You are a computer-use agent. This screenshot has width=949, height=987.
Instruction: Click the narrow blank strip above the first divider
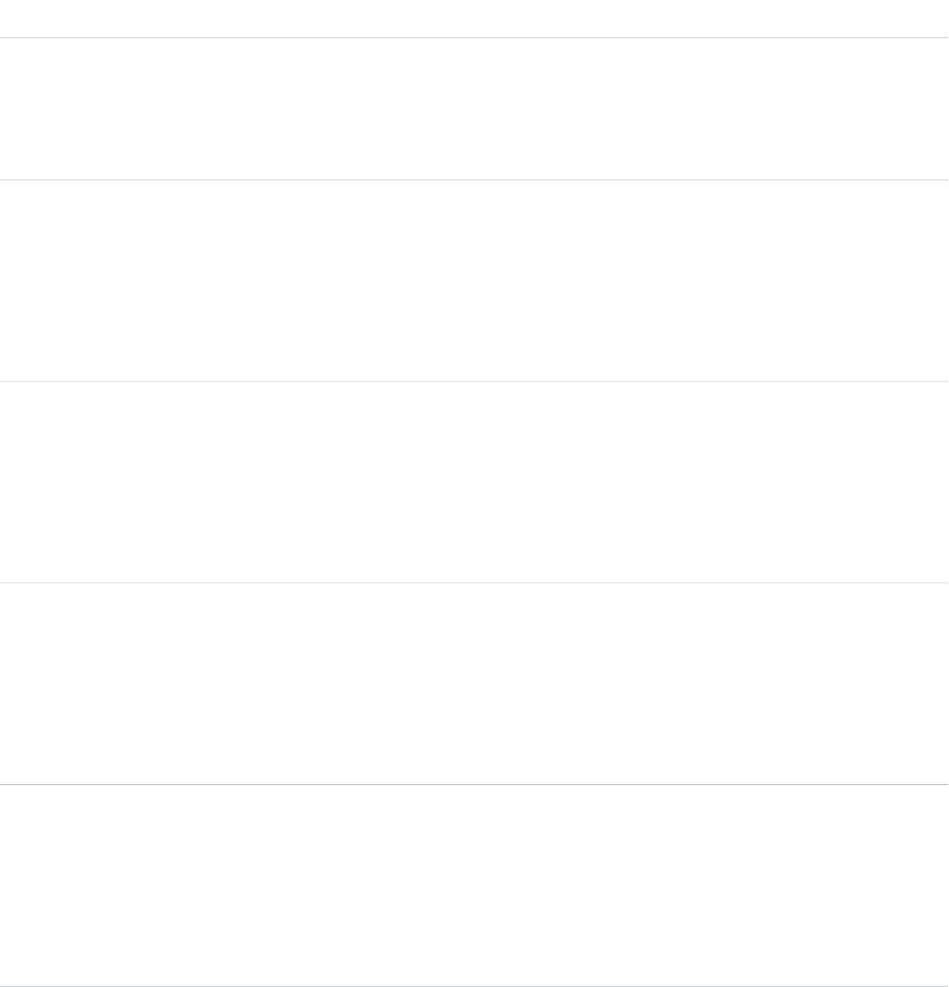[474, 18]
